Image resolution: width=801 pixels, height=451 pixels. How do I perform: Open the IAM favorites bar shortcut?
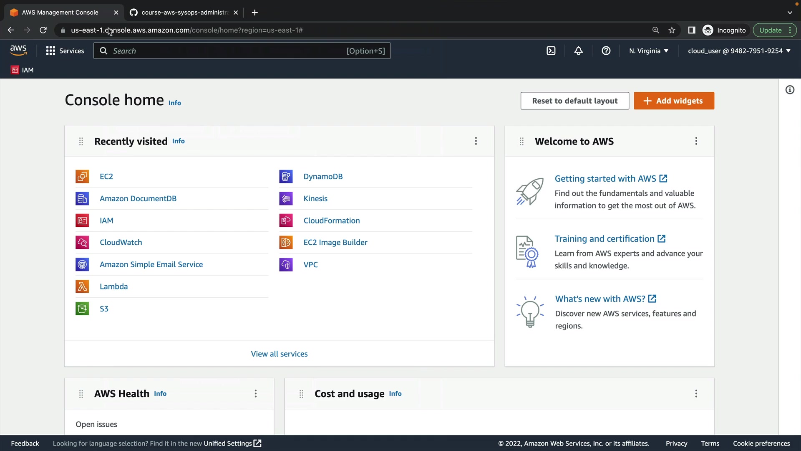[x=23, y=70]
